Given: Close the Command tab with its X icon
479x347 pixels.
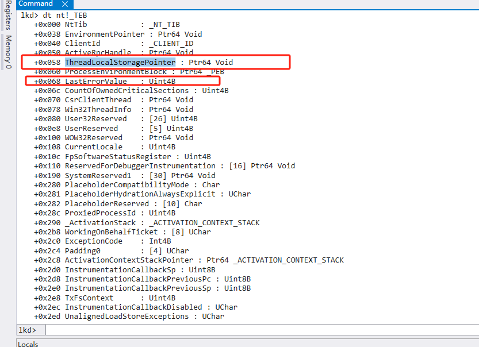Looking at the screenshot, I should 64,4.
